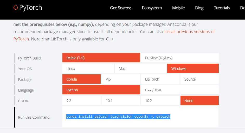This screenshot has height=133, width=245.
Task: Select the Conda package option
Action: click(81, 79)
